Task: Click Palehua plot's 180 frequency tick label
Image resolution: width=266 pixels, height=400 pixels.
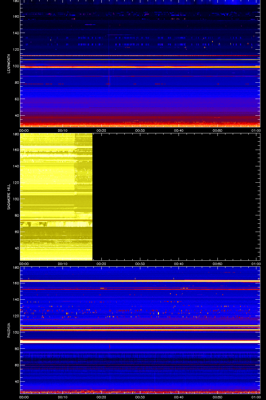Action: point(15,268)
